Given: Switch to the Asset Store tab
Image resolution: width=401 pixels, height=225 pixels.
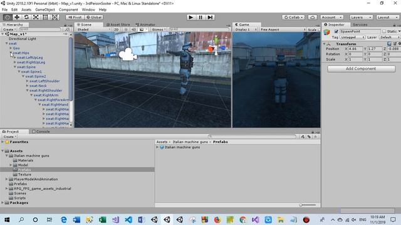Looking at the screenshot, I should tap(118, 25).
